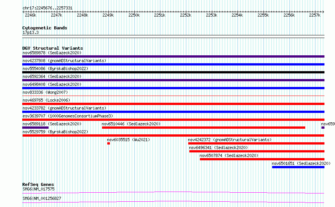Screen dimensions: 335x207
Task: Open the nsv5554086 (ByrskaBishop2022) label
Action: pyautogui.click(x=55, y=68)
